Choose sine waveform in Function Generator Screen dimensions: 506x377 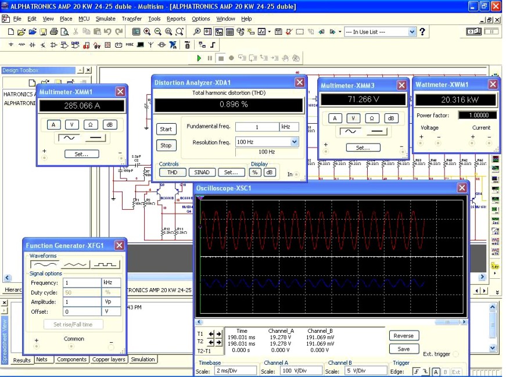pyautogui.click(x=45, y=265)
